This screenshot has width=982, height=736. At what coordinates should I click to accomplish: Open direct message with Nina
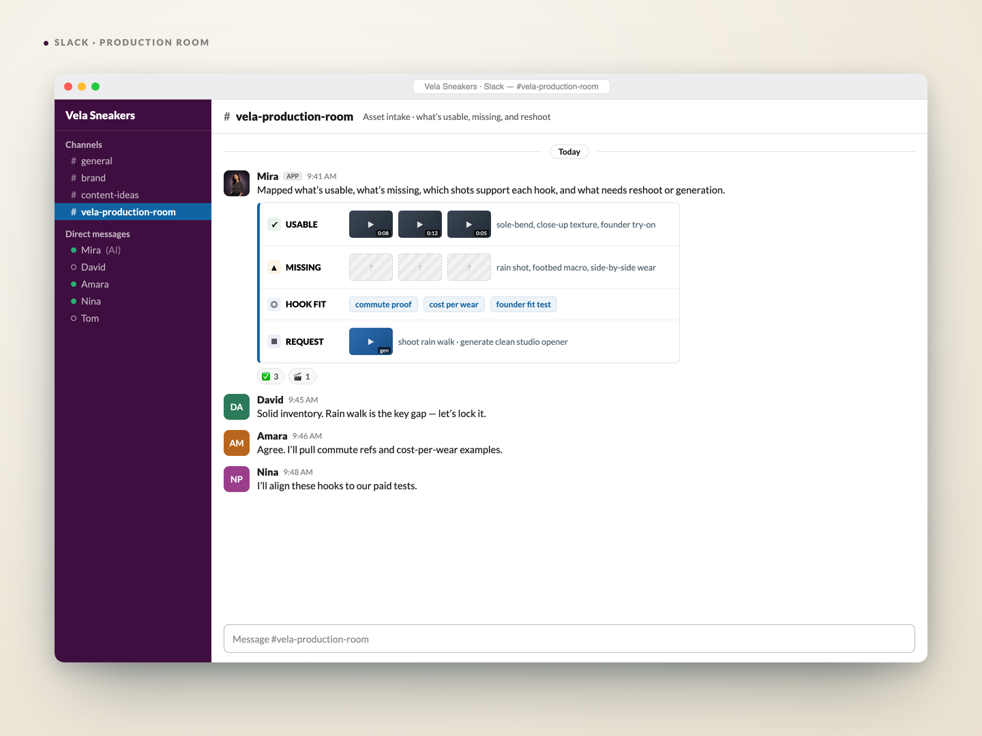[133, 301]
